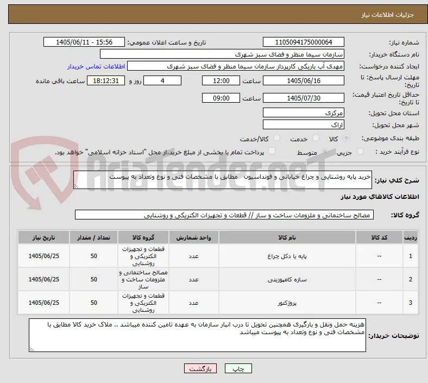
Task: Click the نام کالا column header
Action: 287,237
